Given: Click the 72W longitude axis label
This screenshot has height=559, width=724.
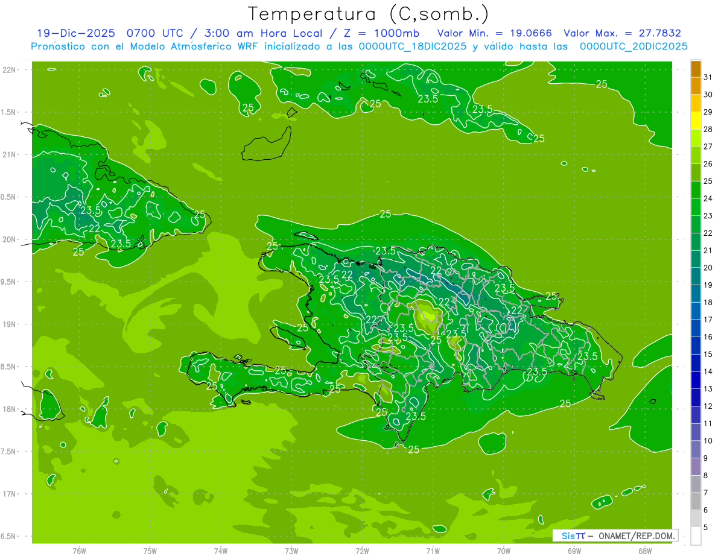Looking at the screenshot, I should tap(362, 550).
